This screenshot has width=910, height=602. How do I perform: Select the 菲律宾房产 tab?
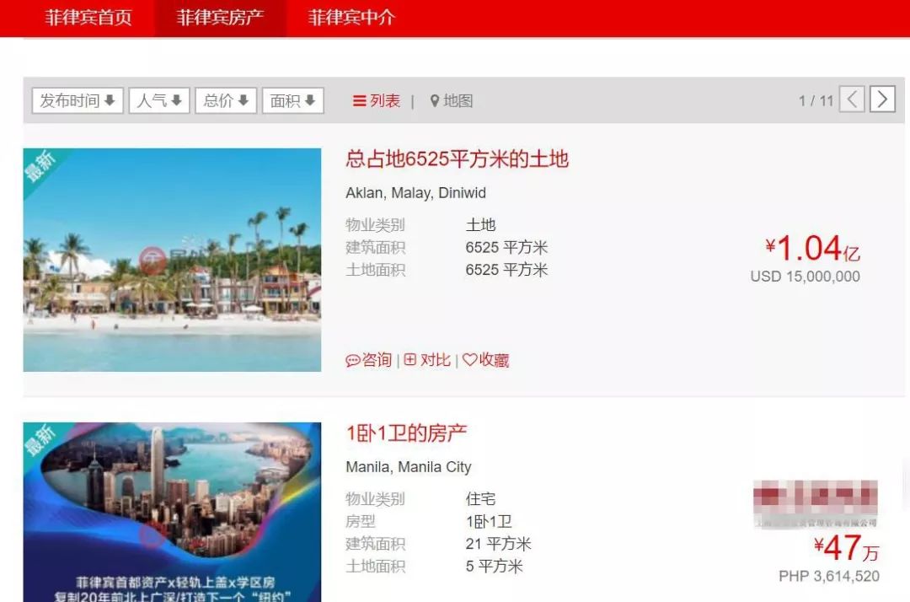(221, 18)
